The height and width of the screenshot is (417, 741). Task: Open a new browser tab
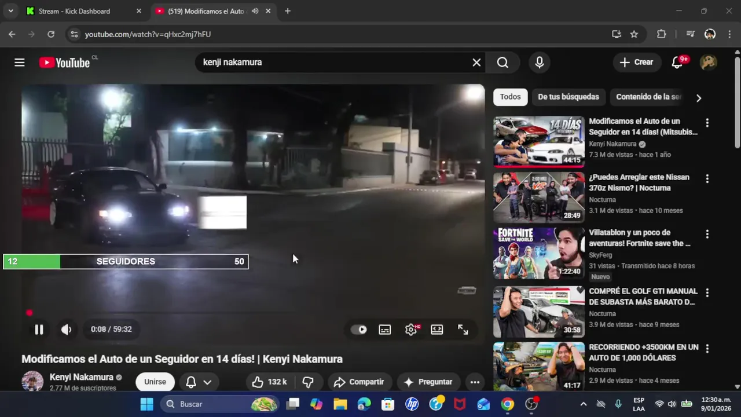(x=288, y=11)
